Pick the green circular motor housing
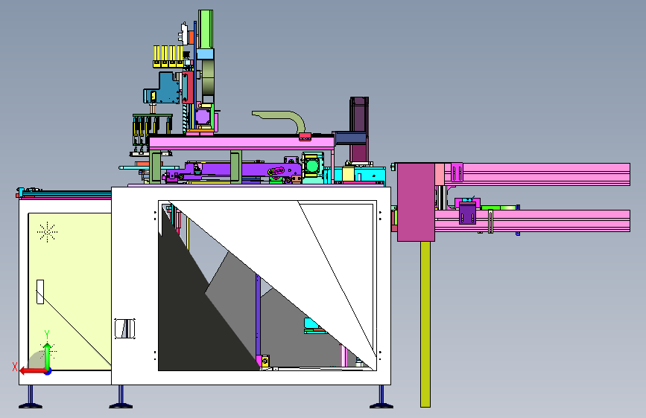 point(313,167)
